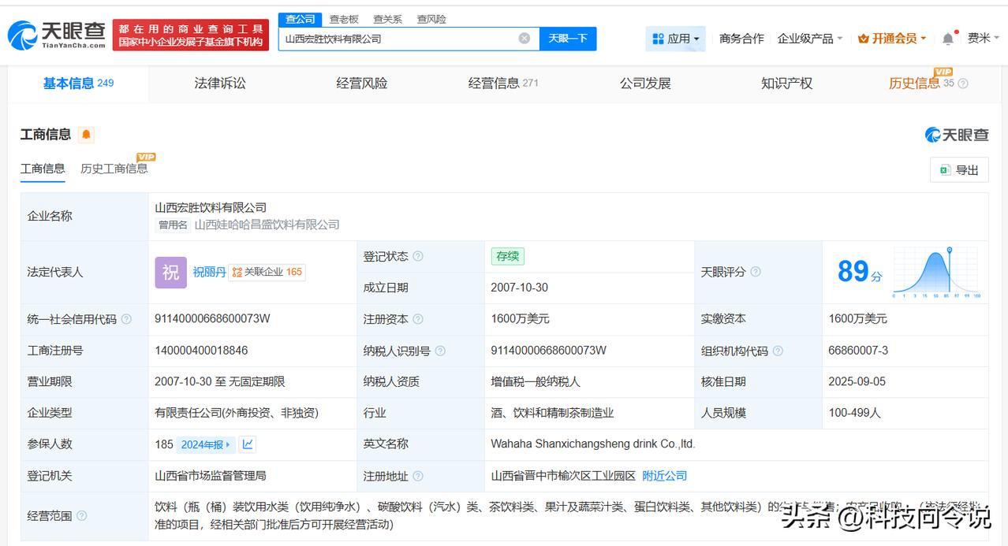Click organization code 66860007-3

858,351
